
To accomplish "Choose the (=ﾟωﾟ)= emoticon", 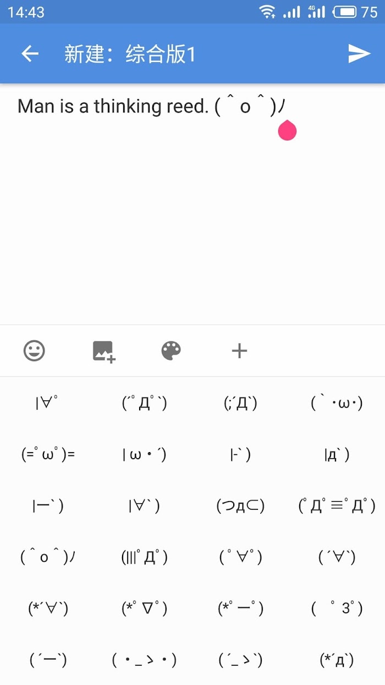I will click(x=48, y=455).
